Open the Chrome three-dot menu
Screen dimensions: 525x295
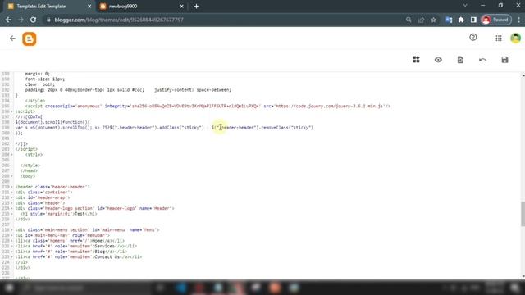pyautogui.click(x=519, y=20)
